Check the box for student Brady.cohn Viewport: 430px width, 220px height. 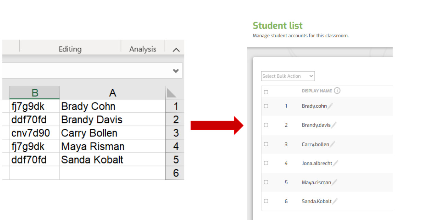266,106
